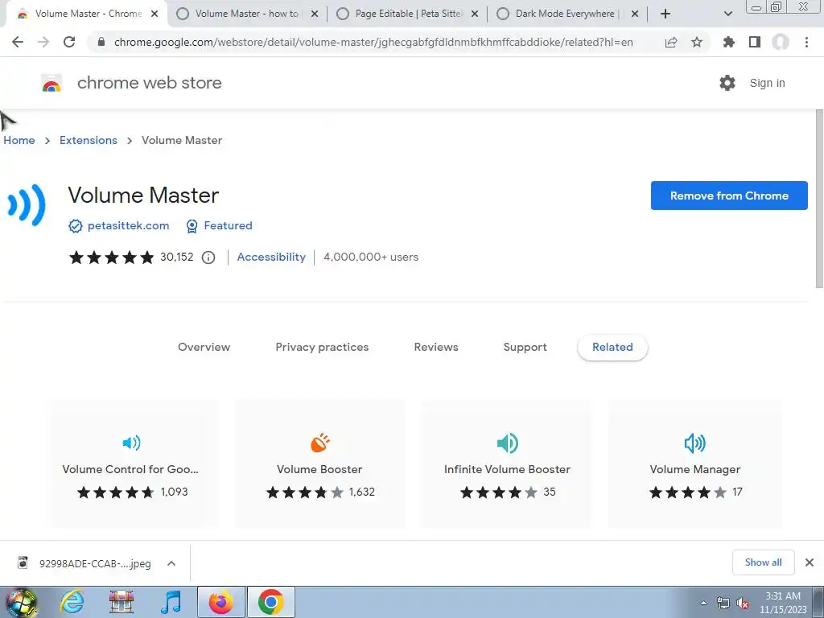Open the Reviews tab
The height and width of the screenshot is (618, 824).
tap(436, 347)
